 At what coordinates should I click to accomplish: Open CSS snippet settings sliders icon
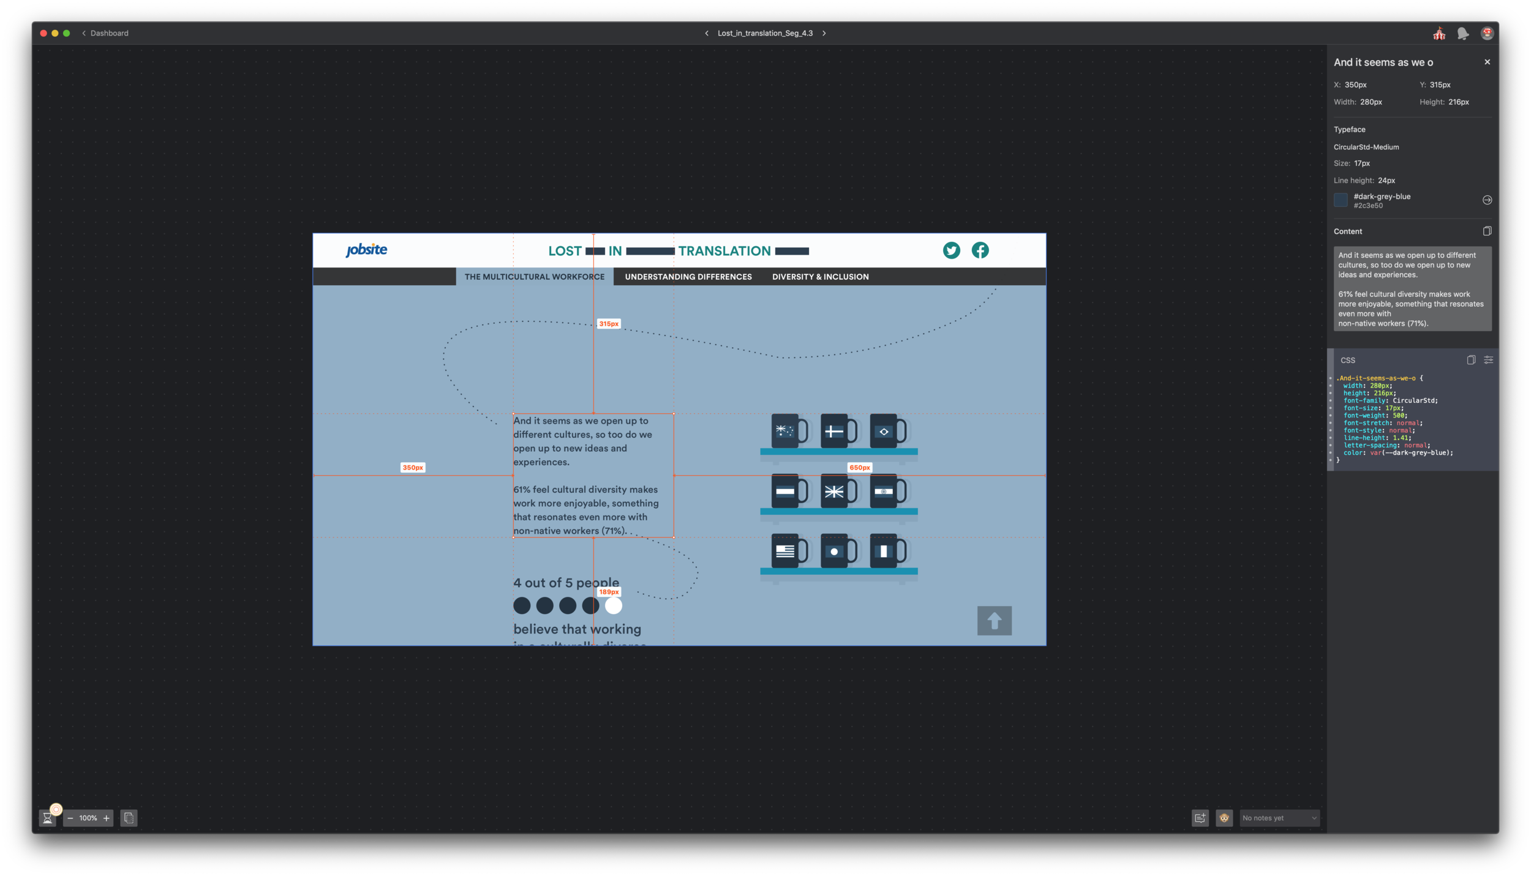click(x=1488, y=360)
